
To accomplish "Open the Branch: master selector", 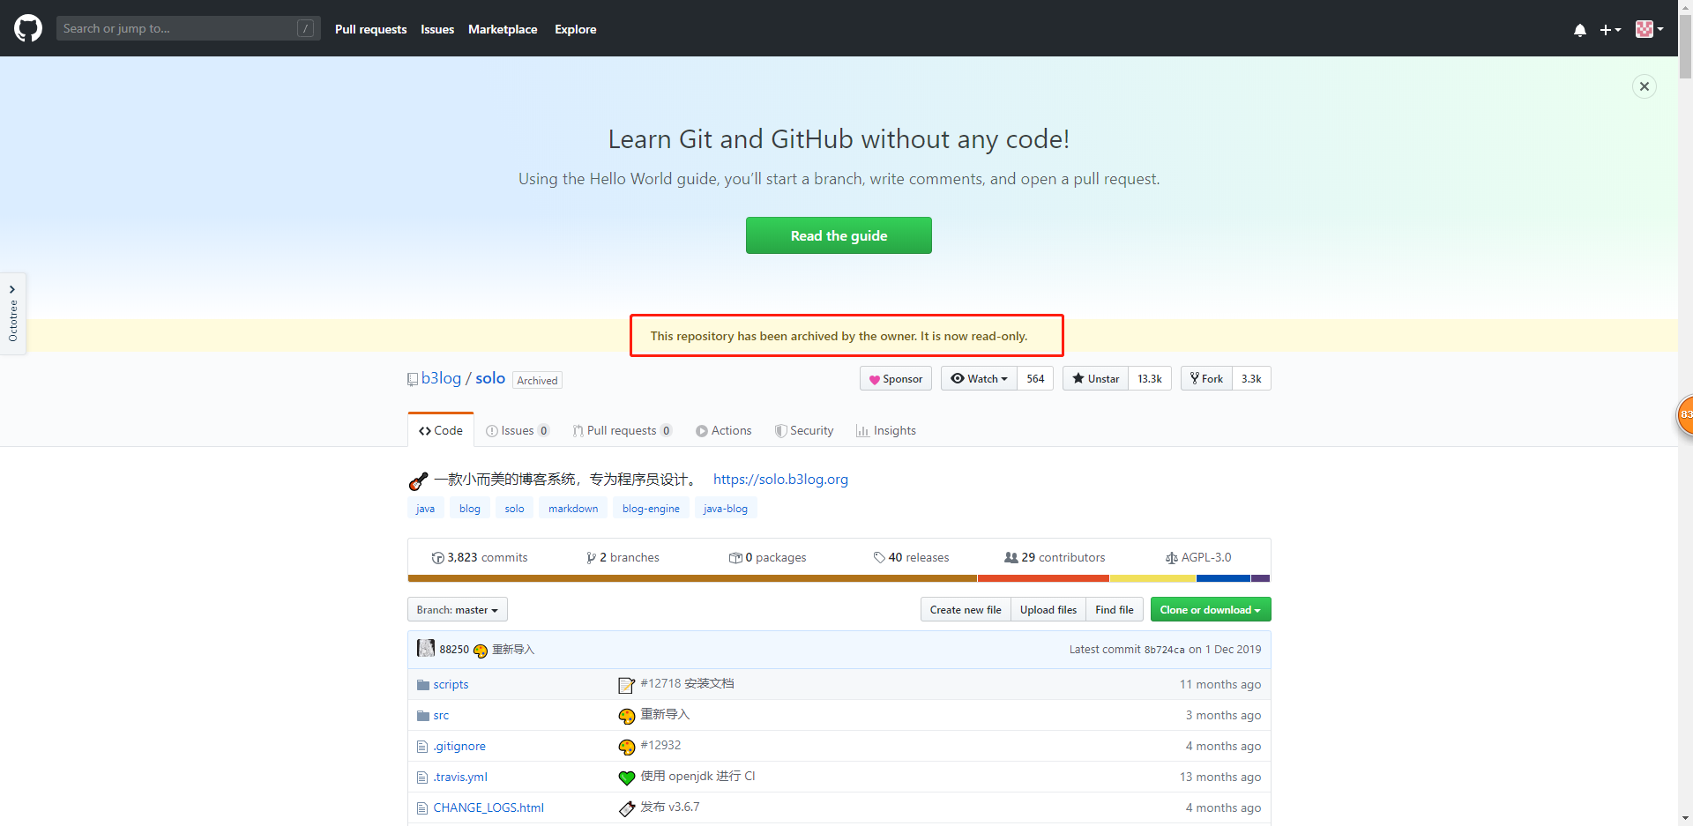I will point(457,610).
